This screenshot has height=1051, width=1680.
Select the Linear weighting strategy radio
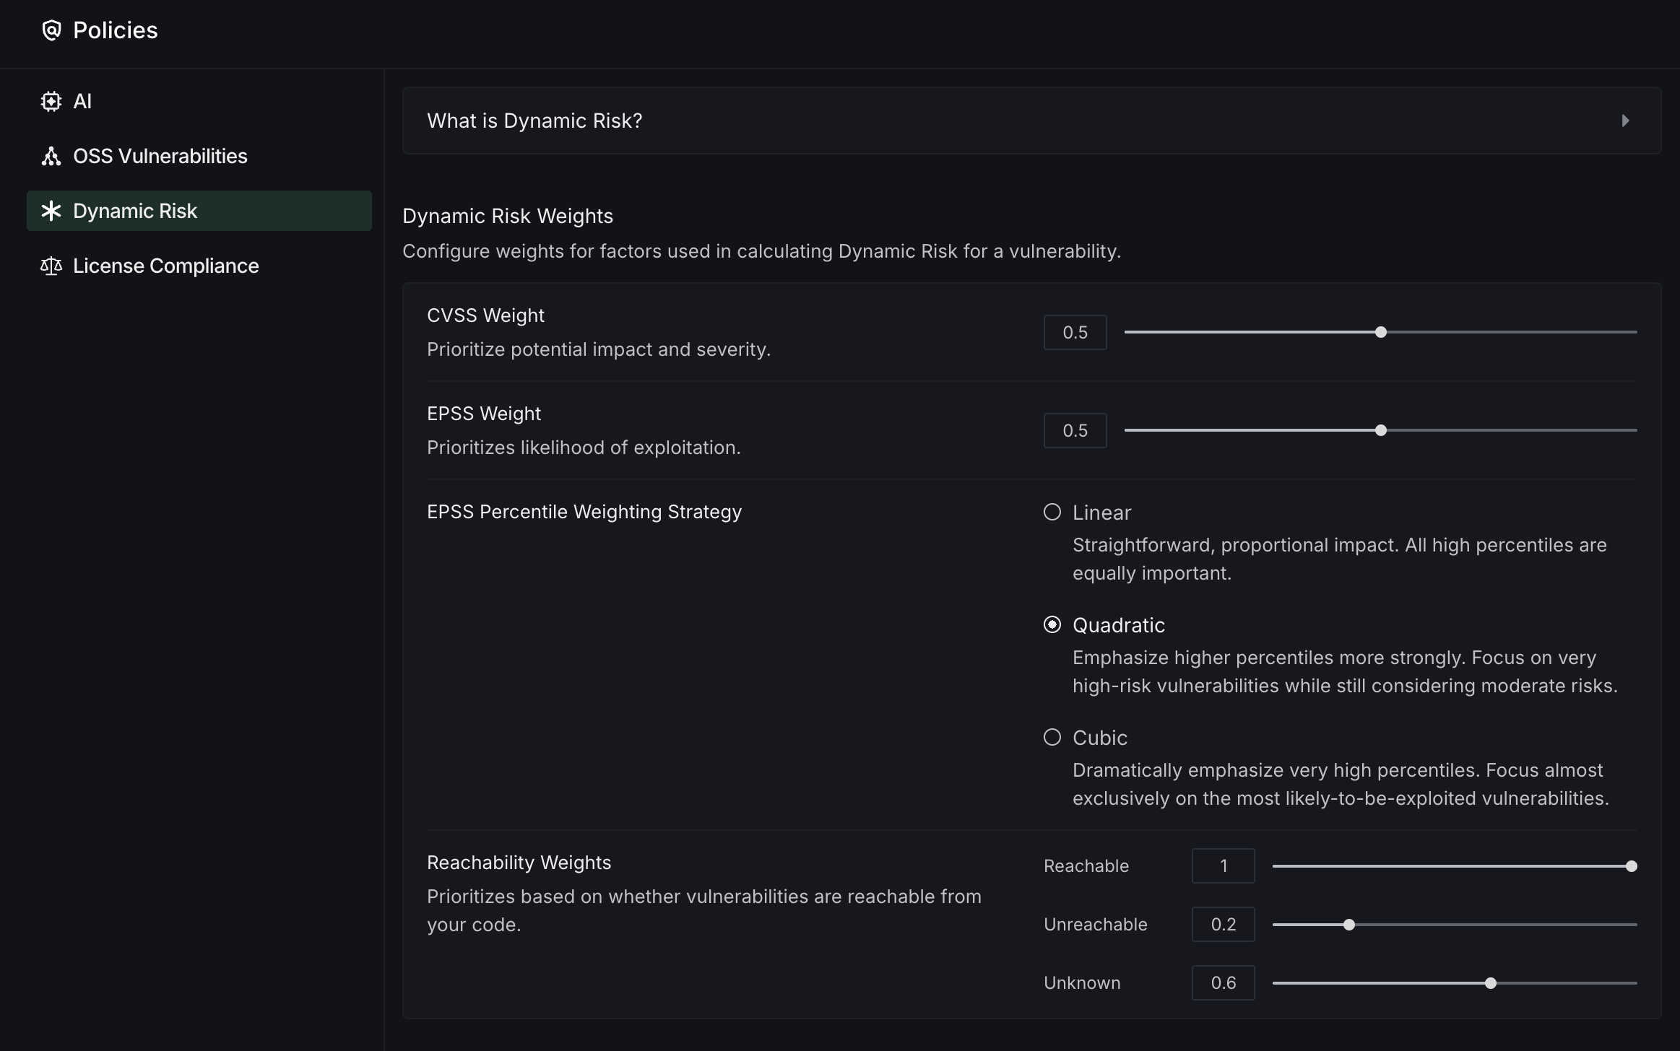coord(1052,513)
